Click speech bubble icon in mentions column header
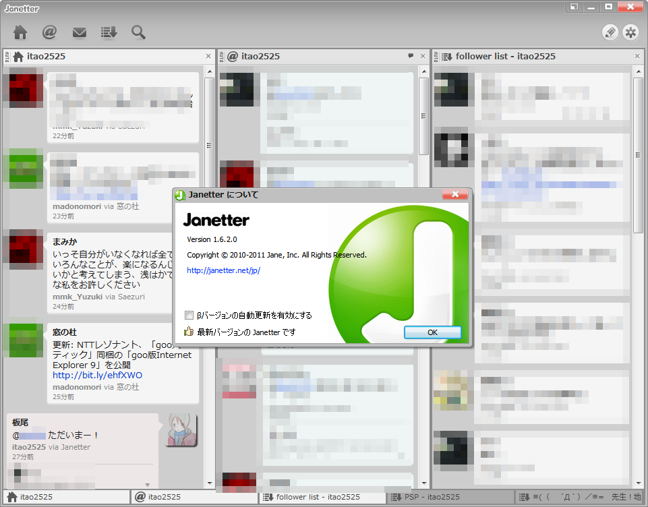 point(411,56)
